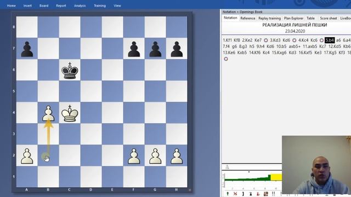Select the black pawn on h7
Screen dimensions: 351x197
pos(177,49)
